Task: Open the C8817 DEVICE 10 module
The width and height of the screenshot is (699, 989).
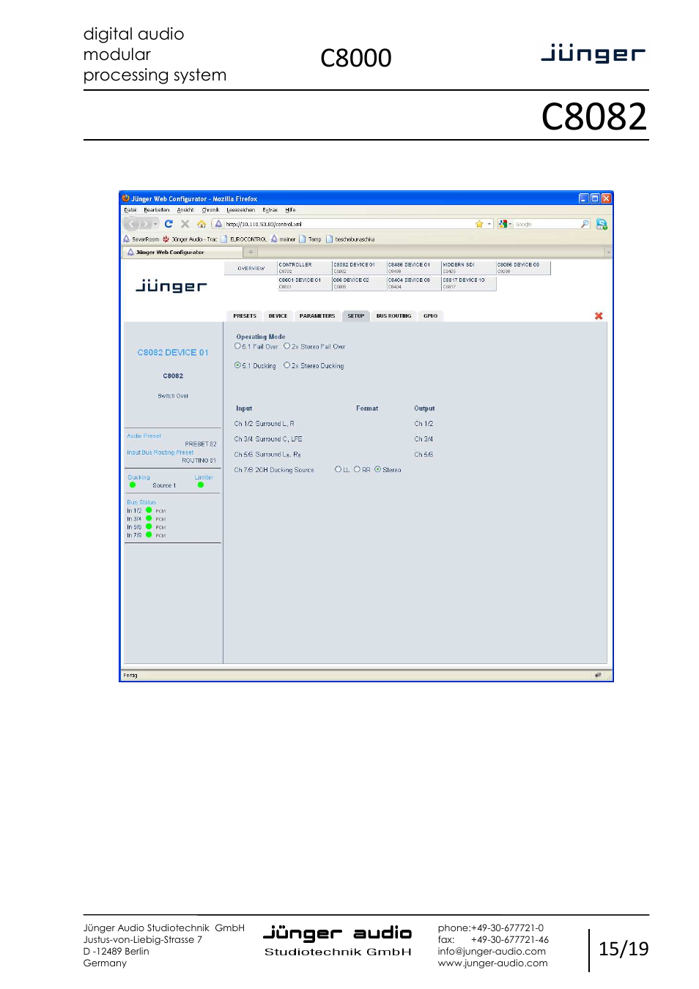Action: tap(469, 283)
